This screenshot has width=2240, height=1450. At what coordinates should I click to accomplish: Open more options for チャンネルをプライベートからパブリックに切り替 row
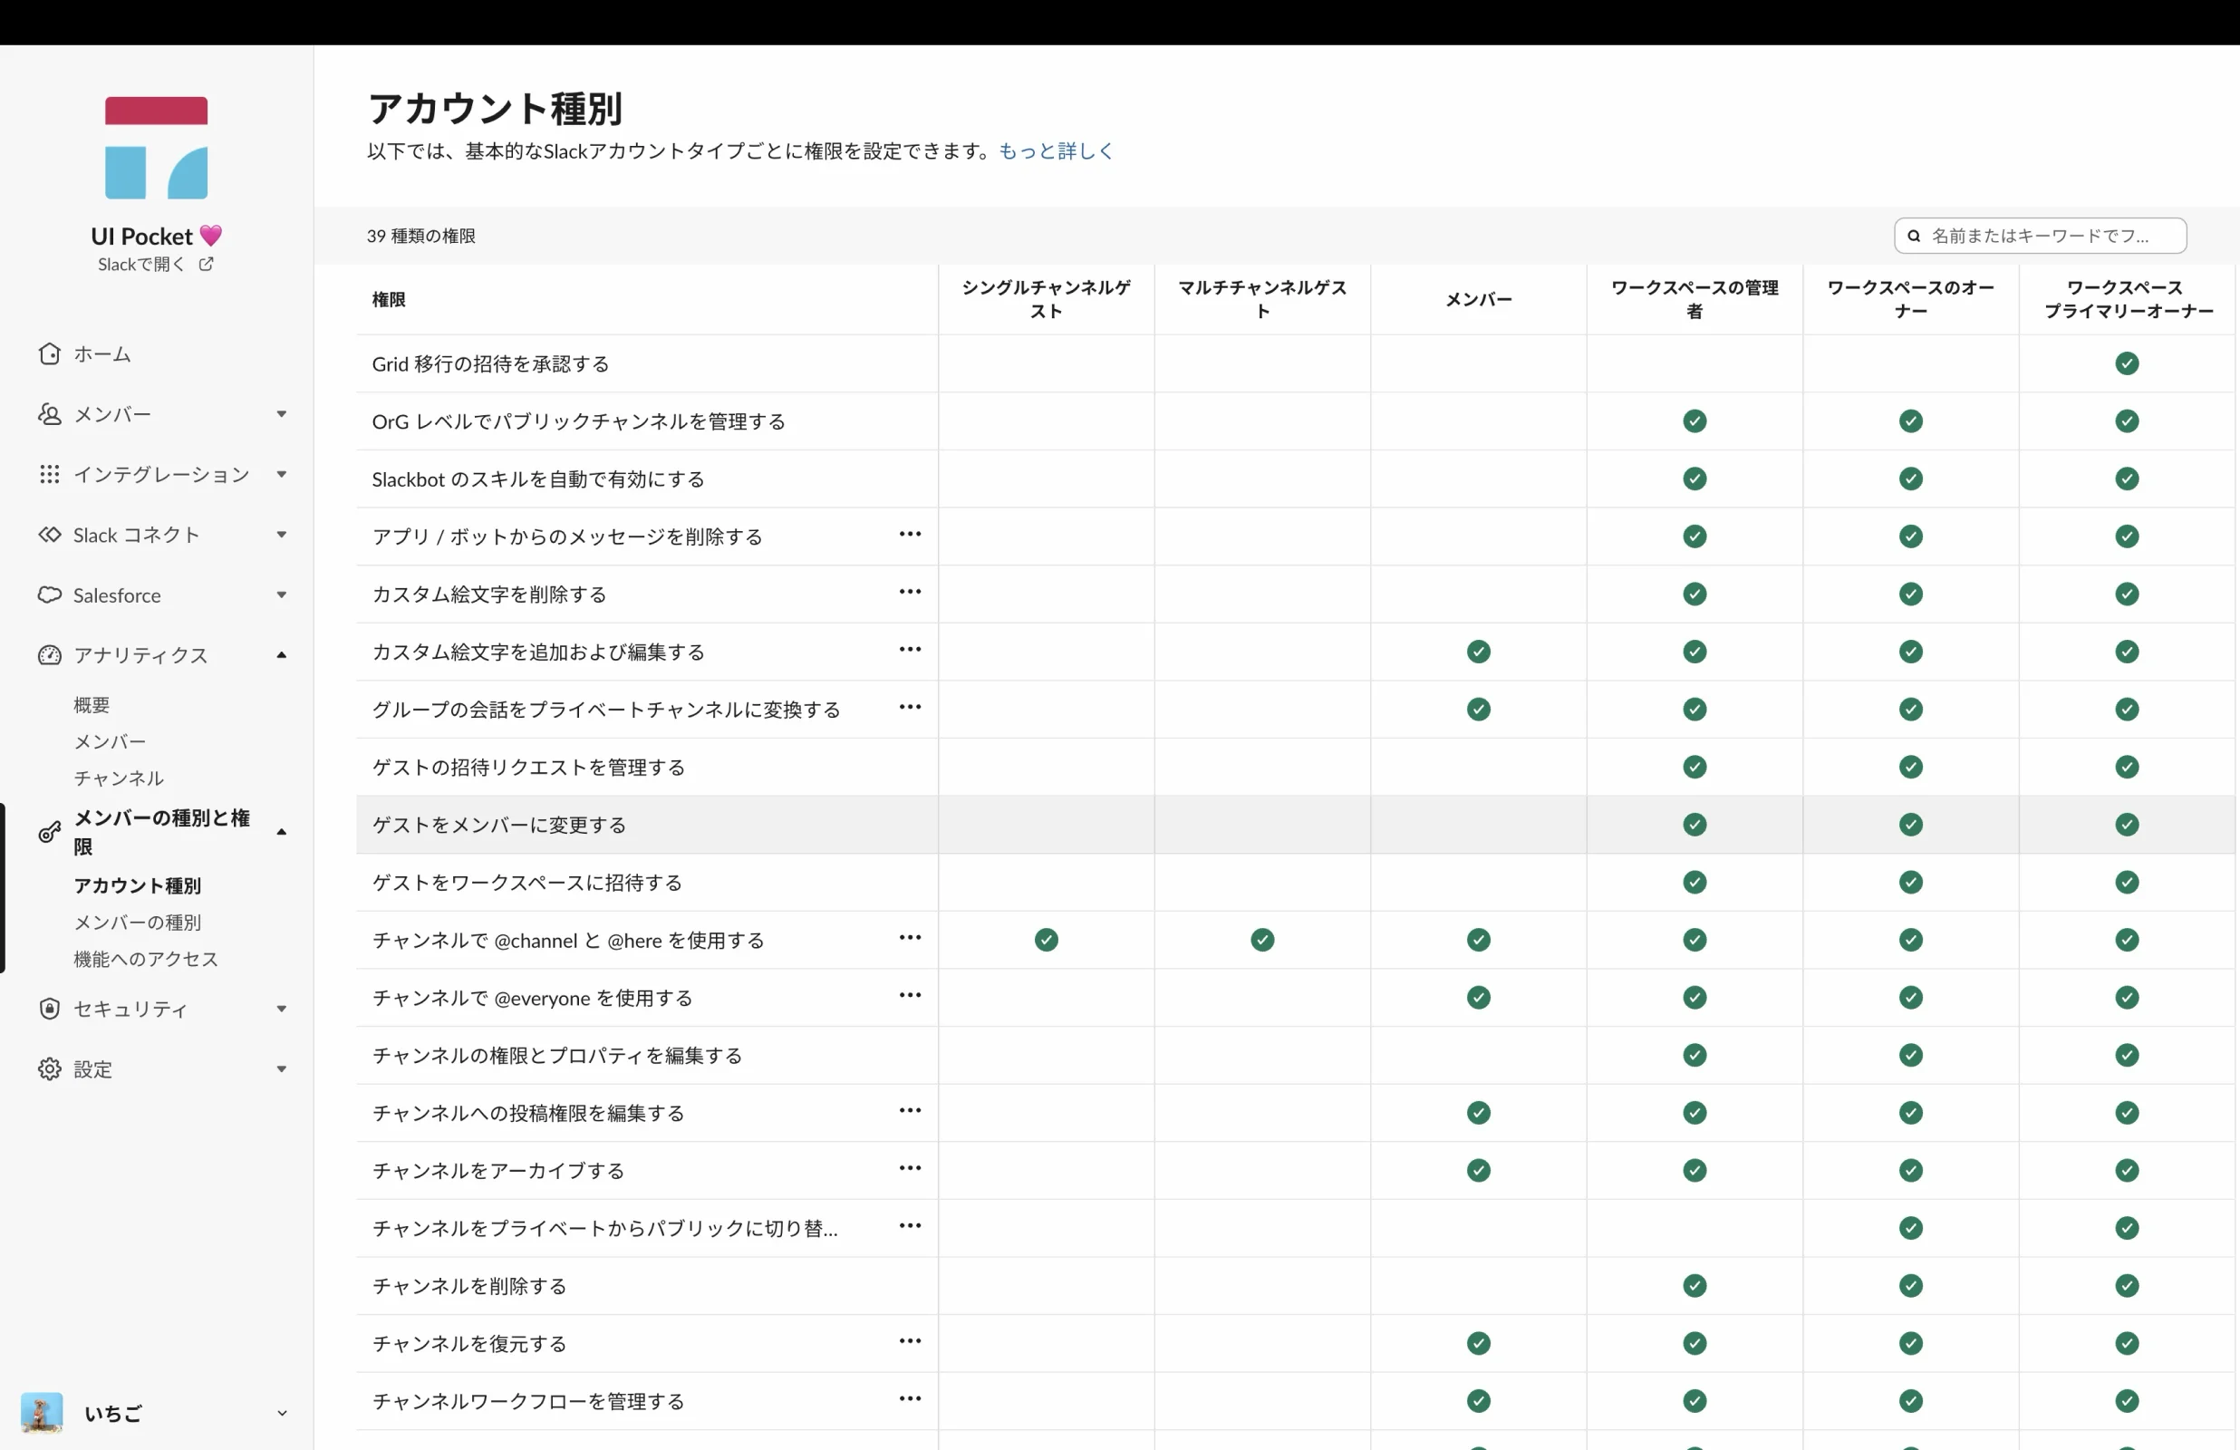coord(910,1226)
